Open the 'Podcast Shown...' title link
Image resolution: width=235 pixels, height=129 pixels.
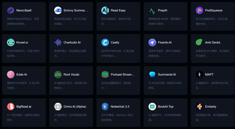[x=123, y=74]
